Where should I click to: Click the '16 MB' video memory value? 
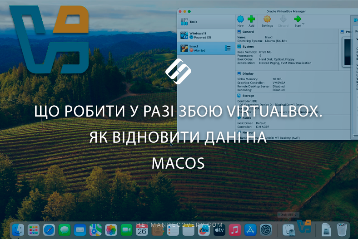tap(277, 79)
